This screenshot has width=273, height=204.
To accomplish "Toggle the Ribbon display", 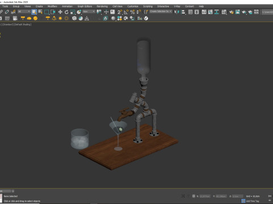I will point(204,12).
